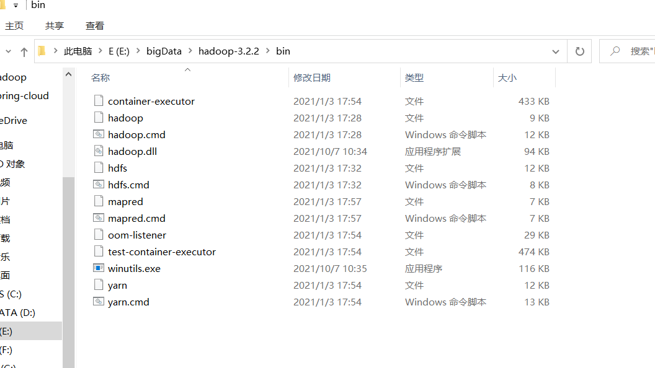The height and width of the screenshot is (368, 655).
Task: Select the yarn.cmd script
Action: pos(128,302)
